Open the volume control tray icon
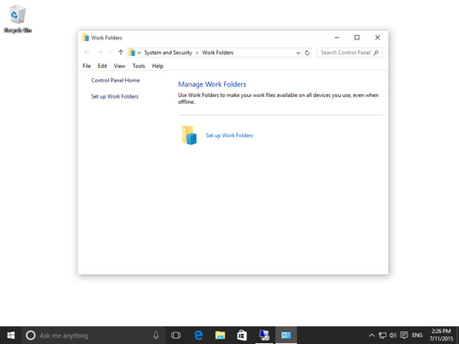 [393, 335]
